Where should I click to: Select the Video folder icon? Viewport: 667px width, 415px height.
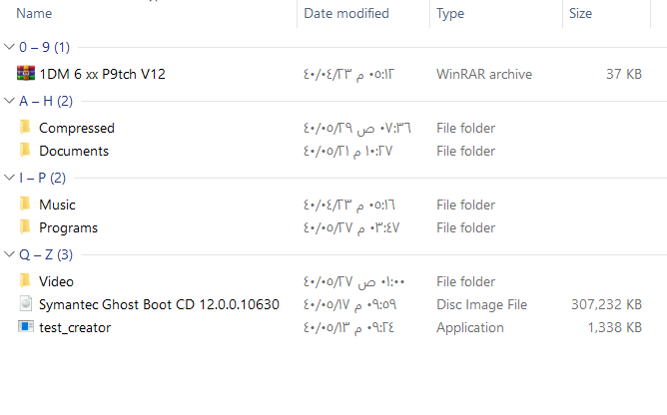[x=26, y=281]
